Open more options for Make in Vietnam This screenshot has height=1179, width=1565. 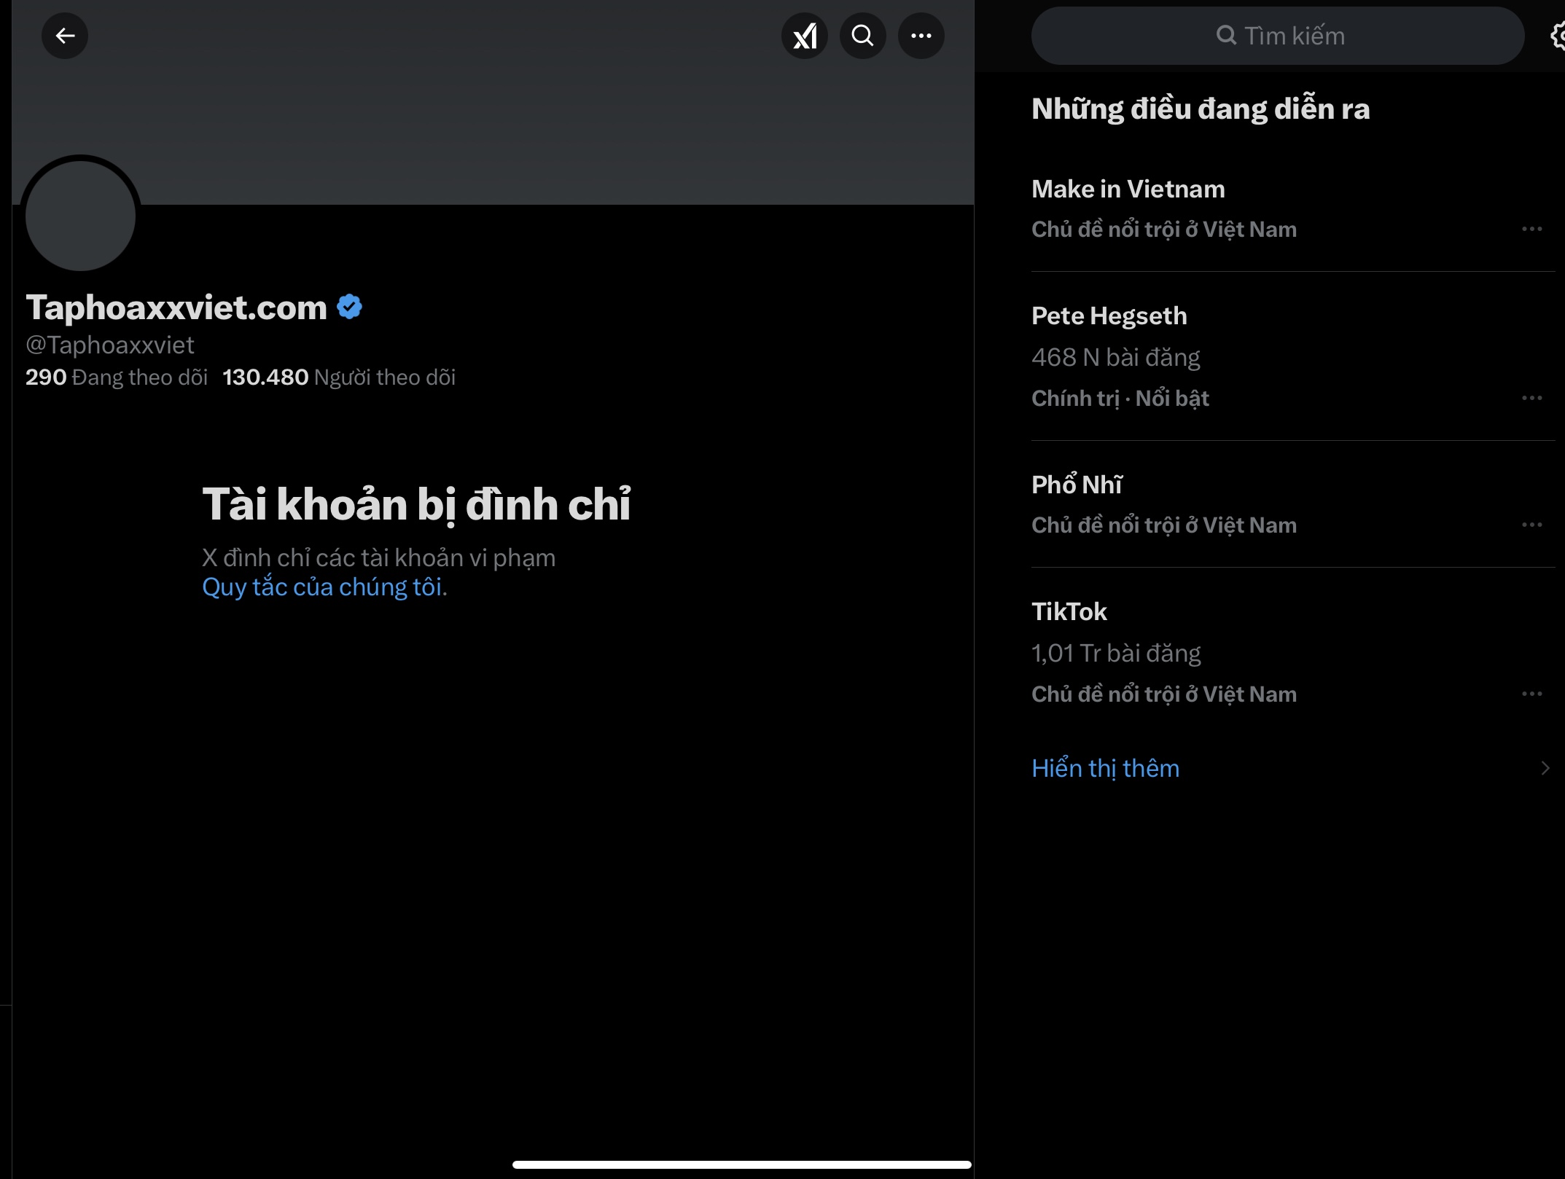click(x=1531, y=229)
